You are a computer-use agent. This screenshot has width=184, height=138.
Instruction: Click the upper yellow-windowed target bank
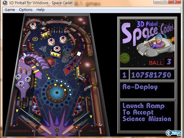point(45,33)
